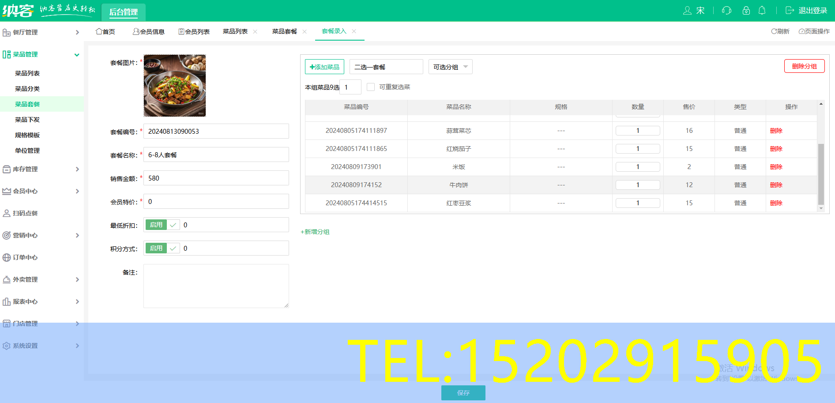Image resolution: width=835 pixels, height=403 pixels.
Task: Delete the 牛肉饼 row
Action: [x=776, y=185]
